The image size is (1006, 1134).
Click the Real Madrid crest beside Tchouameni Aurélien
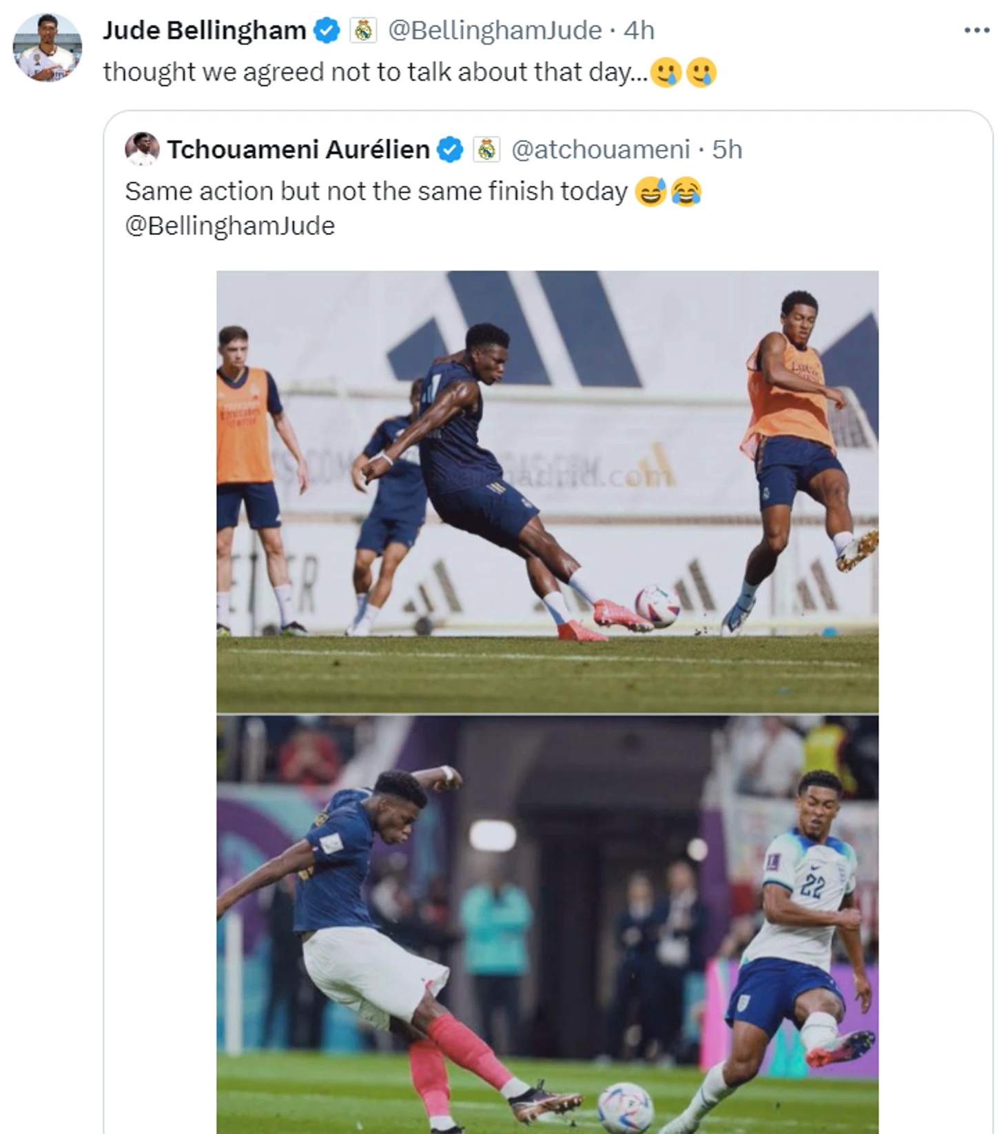click(486, 150)
